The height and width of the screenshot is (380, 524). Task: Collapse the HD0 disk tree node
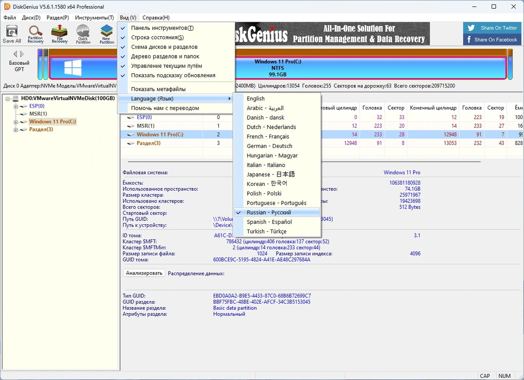click(8, 99)
